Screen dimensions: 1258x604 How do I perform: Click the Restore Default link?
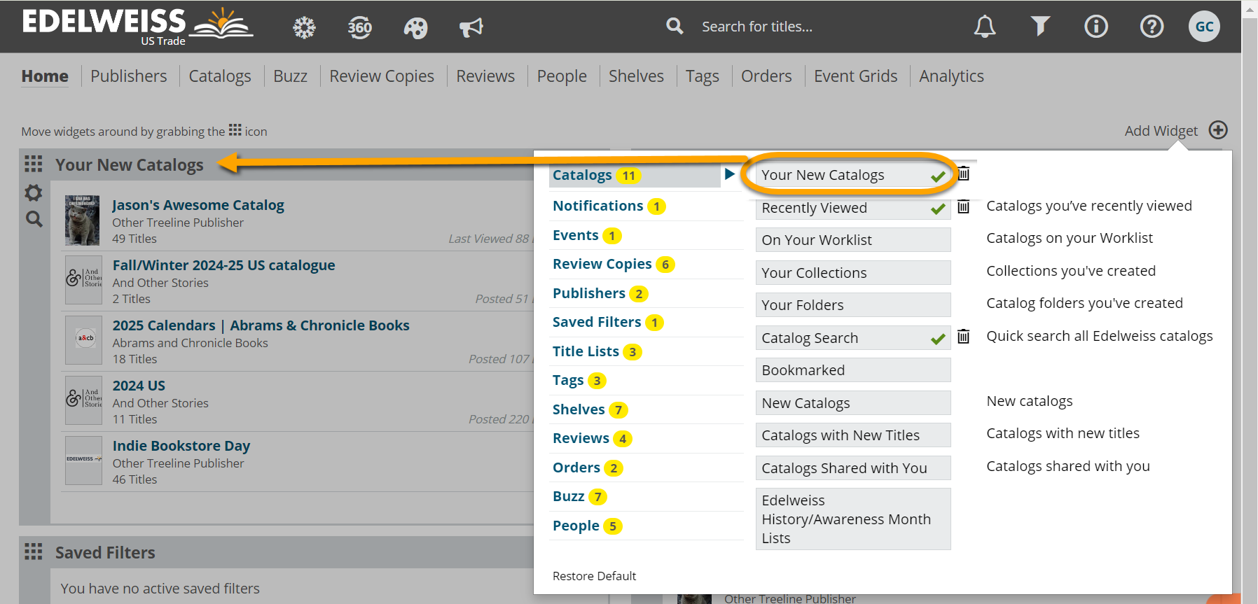pyautogui.click(x=594, y=576)
